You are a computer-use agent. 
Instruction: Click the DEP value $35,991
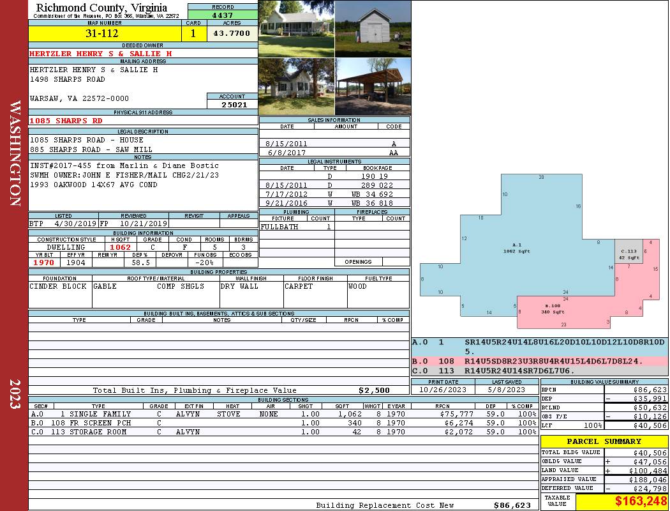[650, 399]
